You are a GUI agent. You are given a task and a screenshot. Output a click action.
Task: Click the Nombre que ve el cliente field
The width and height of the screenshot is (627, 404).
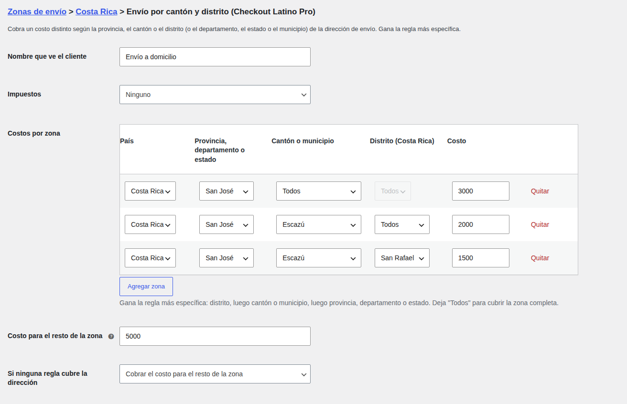click(215, 57)
